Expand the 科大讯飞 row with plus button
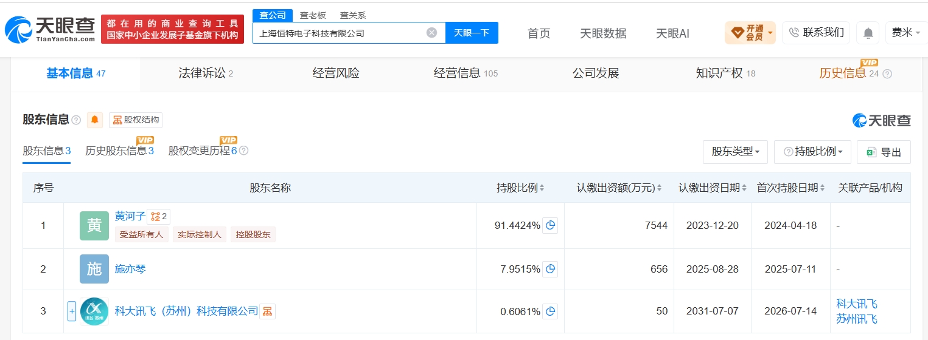 72,311
